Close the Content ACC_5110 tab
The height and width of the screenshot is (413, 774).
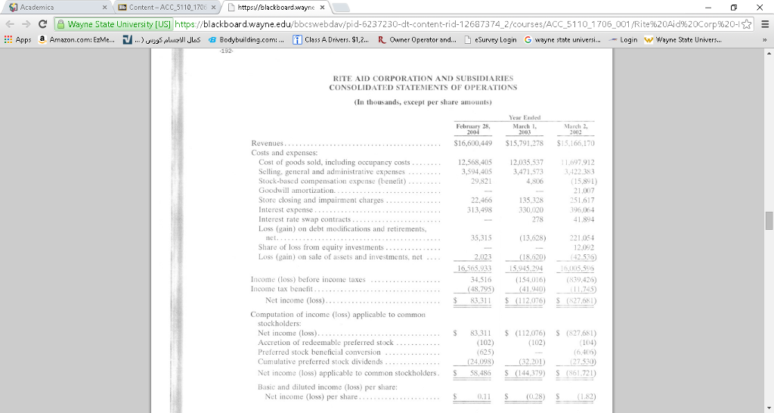213,8
